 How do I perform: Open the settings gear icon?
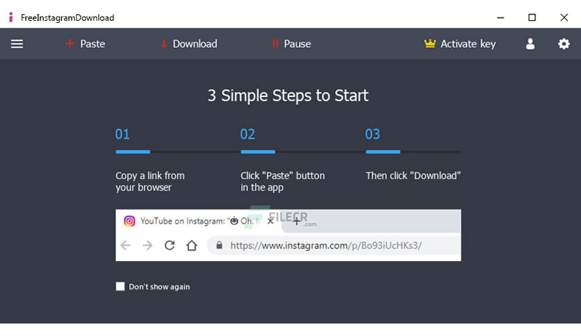(564, 44)
